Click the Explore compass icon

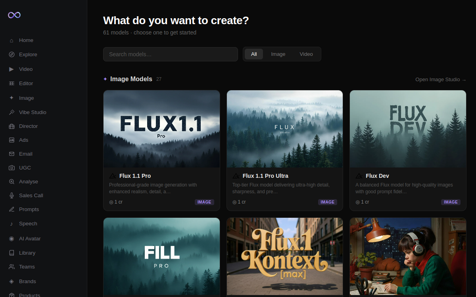coord(12,55)
